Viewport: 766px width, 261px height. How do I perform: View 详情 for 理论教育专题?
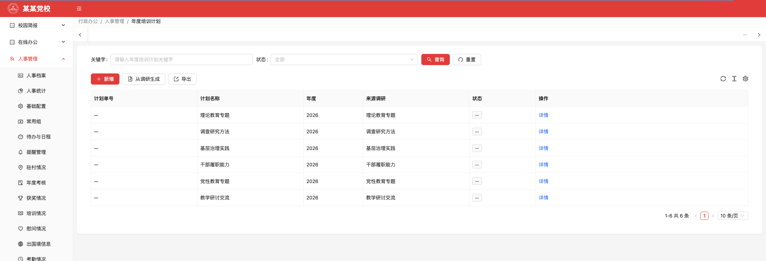click(x=543, y=115)
